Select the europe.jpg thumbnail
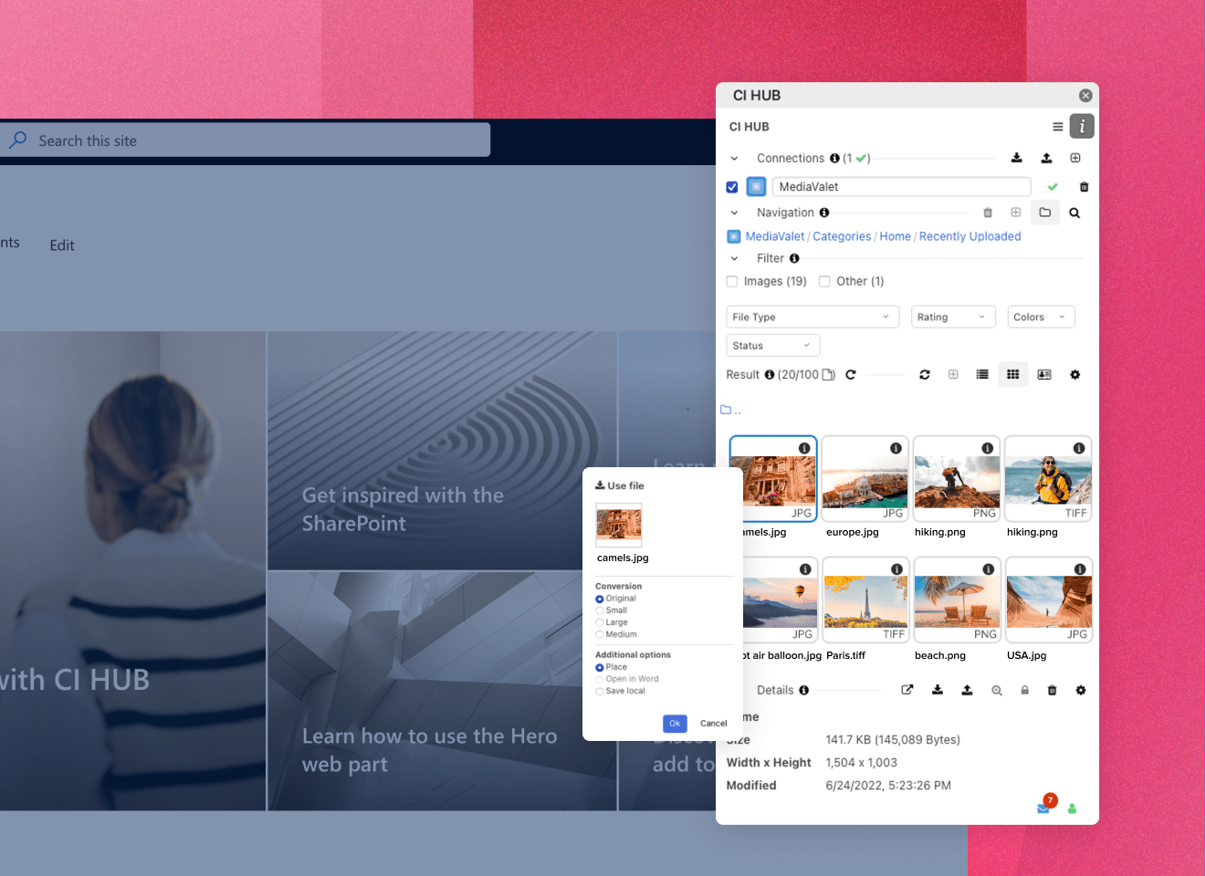 865,478
